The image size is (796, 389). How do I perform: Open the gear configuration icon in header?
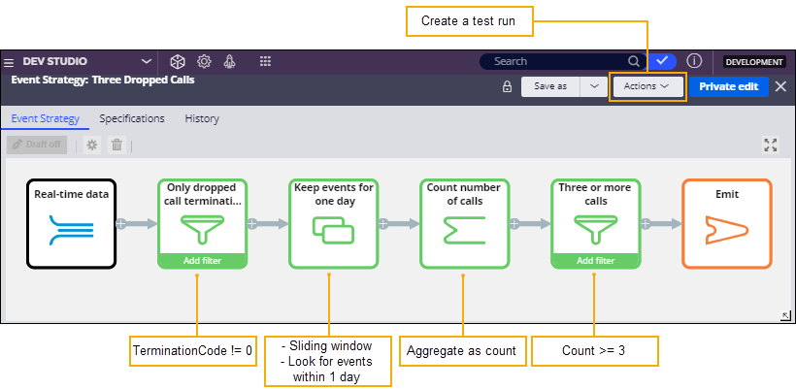[204, 61]
